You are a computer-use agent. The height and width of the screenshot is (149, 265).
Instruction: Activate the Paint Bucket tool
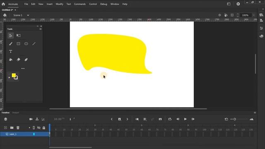(11, 60)
